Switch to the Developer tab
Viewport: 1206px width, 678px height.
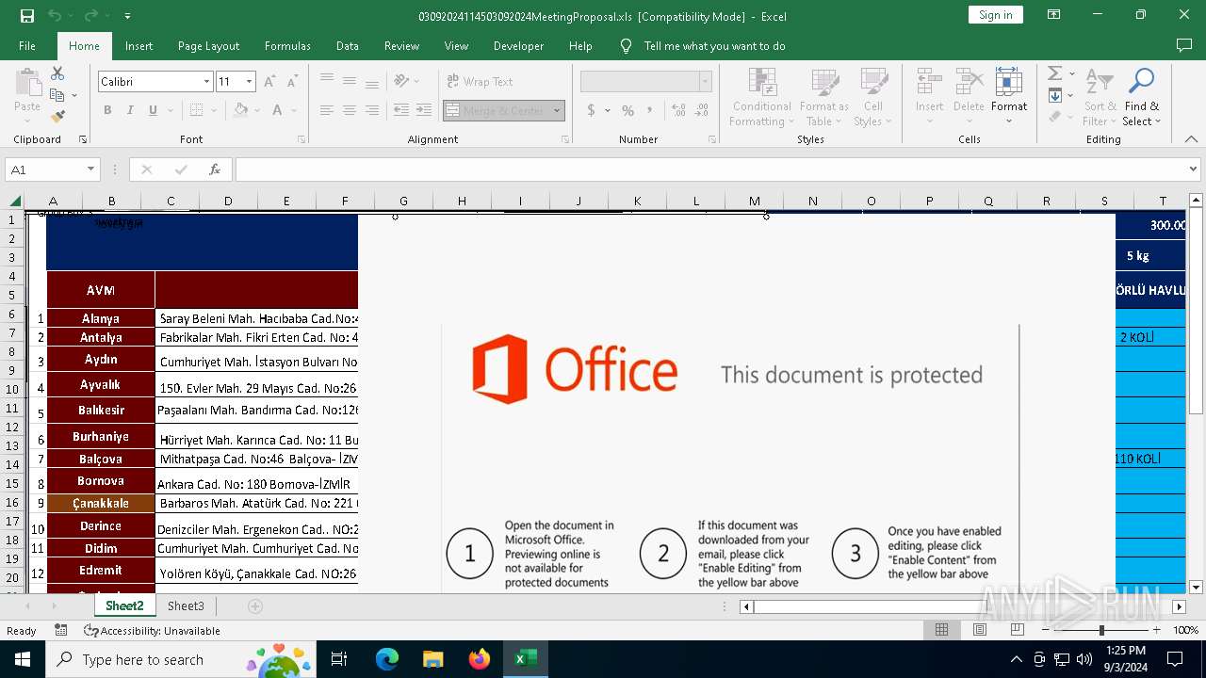(x=518, y=46)
